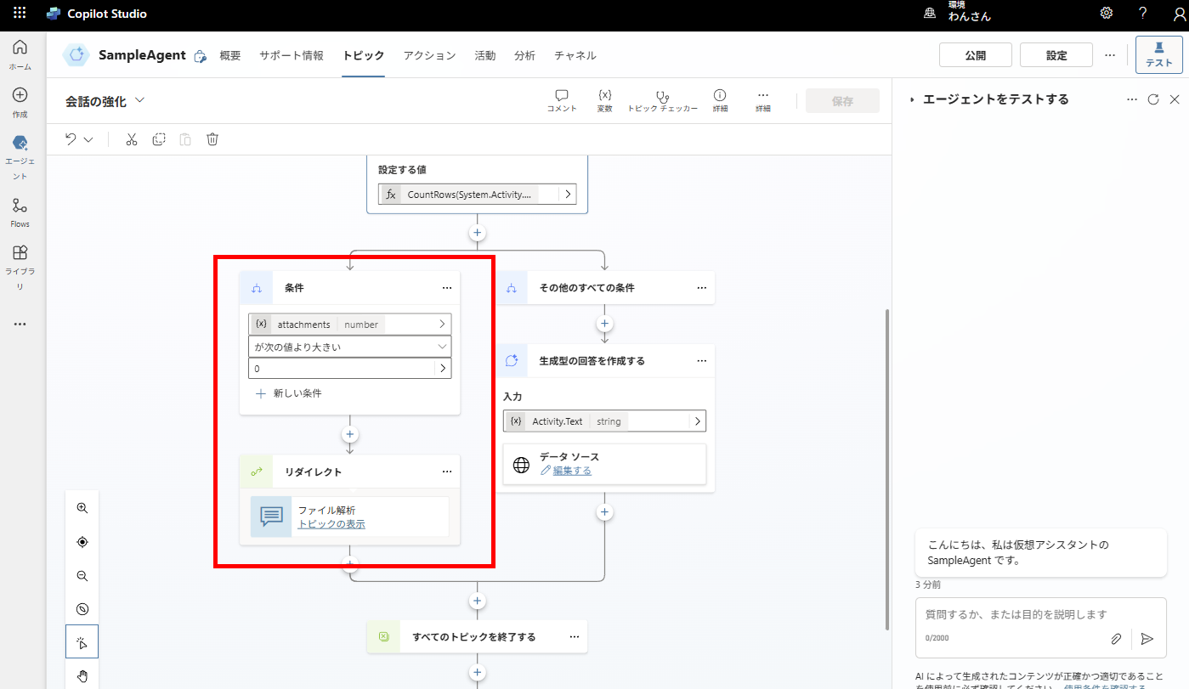
Task: Open the 分析 tab
Action: (x=524, y=55)
